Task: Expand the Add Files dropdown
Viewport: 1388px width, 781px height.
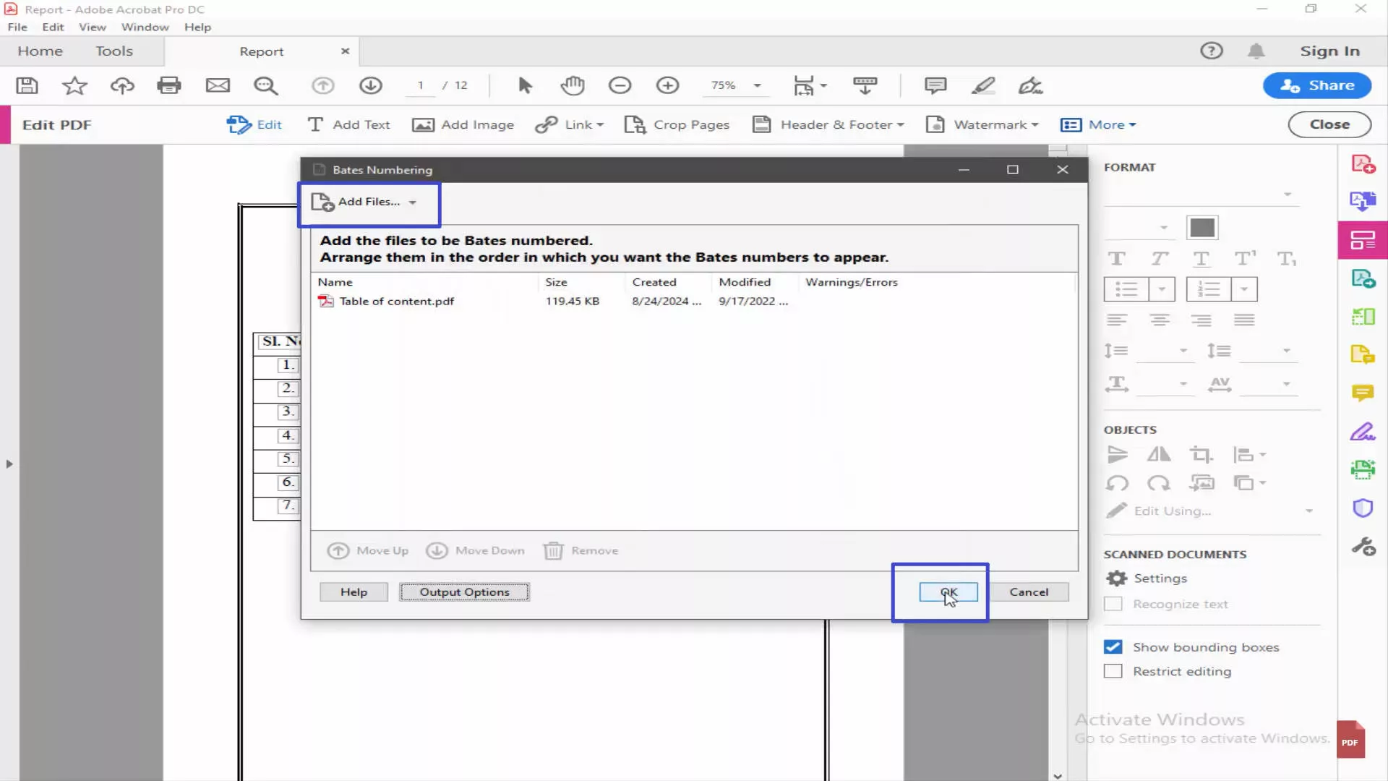Action: click(x=414, y=202)
